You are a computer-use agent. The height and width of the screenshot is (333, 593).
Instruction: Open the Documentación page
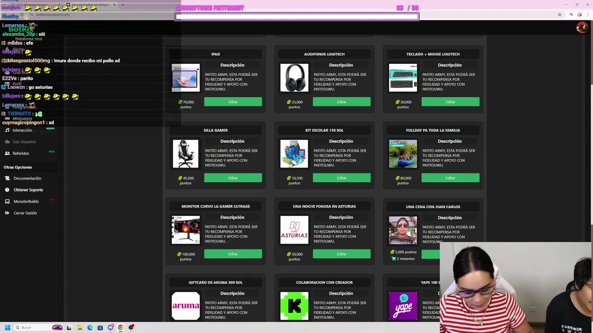[x=27, y=179]
